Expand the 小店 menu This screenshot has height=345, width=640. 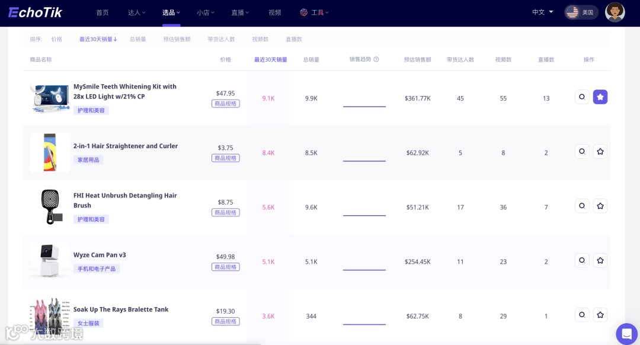[x=205, y=12]
